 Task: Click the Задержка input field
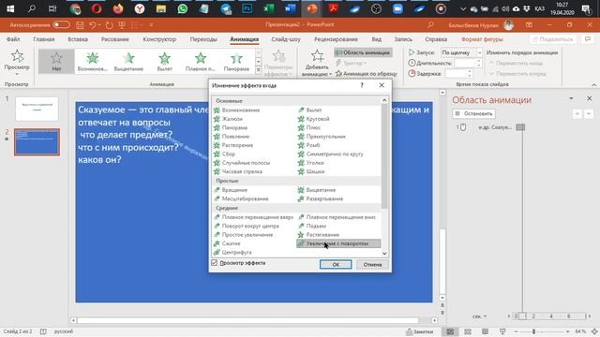click(457, 73)
